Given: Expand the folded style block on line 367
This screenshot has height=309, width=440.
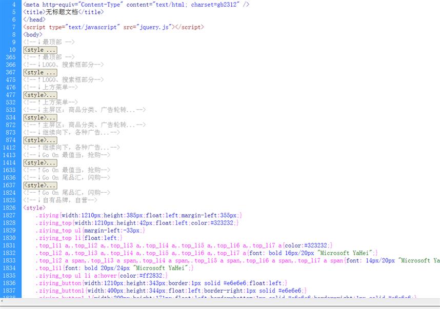Looking at the screenshot, I should pyautogui.click(x=40, y=72).
